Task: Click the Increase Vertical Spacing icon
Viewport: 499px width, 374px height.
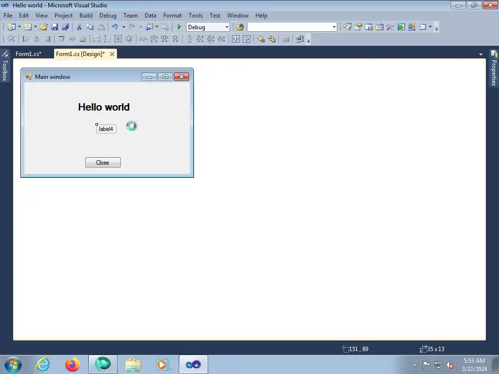Action: pos(200,39)
